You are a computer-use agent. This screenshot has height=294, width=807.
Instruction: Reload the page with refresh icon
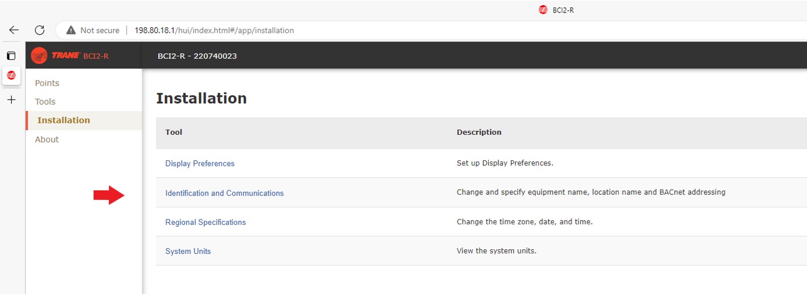click(40, 31)
